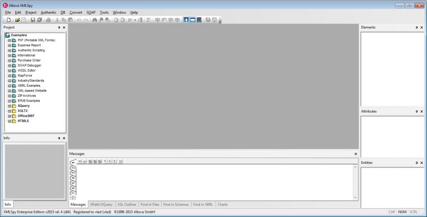The width and height of the screenshot is (427, 217).
Task: Jump to next message with down arrow
Action: (x=79, y=162)
